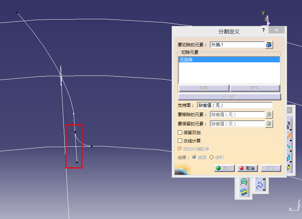This screenshot has height=219, width=302.
Task: Expand dropdown arrow above the spline icon
Action: (x=264, y=179)
